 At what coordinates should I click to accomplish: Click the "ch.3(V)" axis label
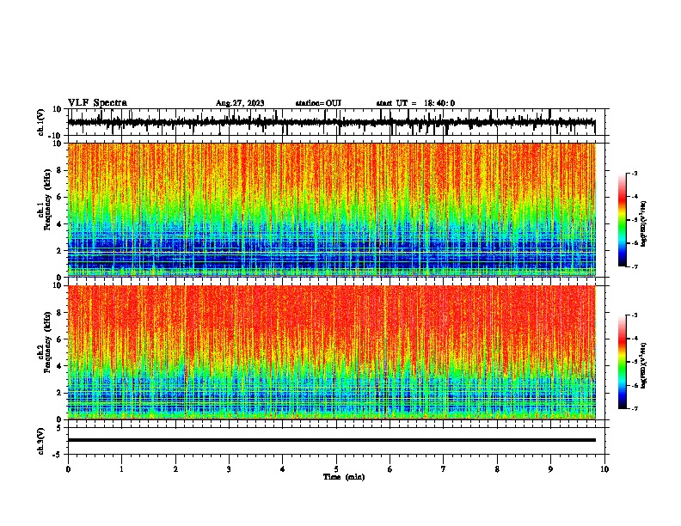pyautogui.click(x=41, y=441)
